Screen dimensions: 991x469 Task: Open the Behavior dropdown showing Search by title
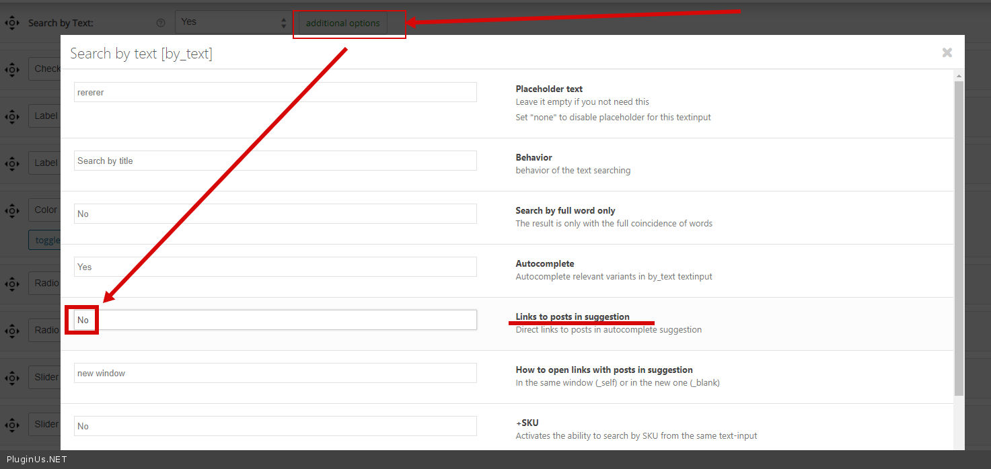[x=275, y=161]
